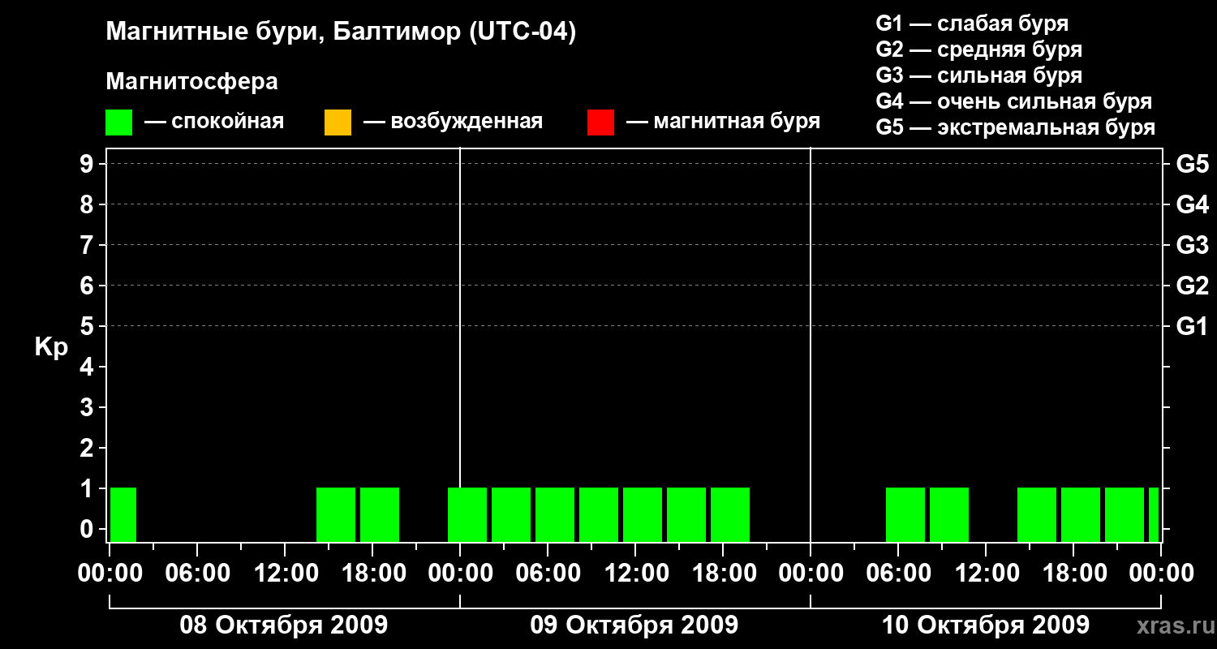
Task: Click the 'G2' label on the right axis
Action: coord(1192,286)
